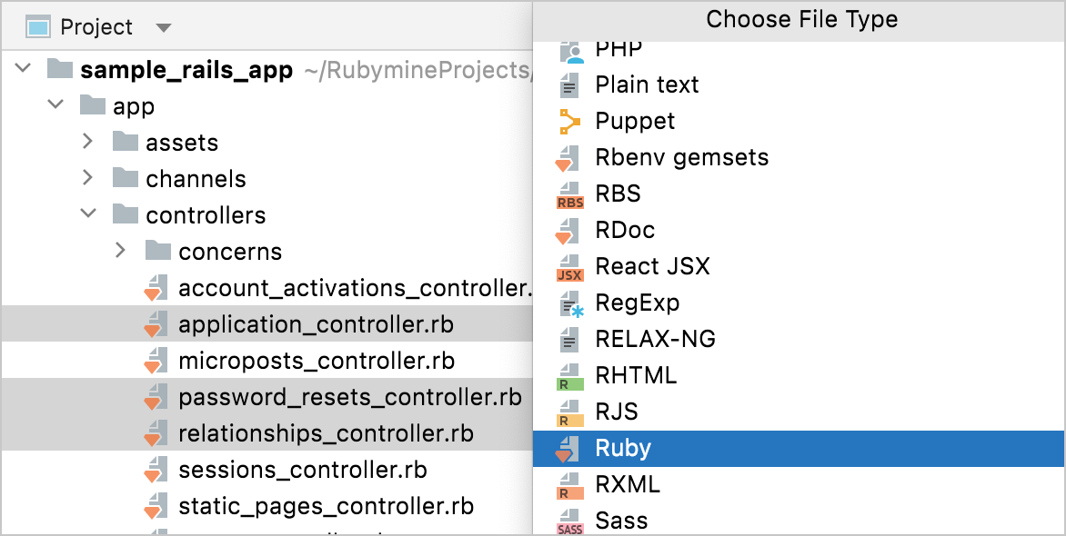This screenshot has height=536, width=1066.
Task: Select the RELAX-NG file type entry
Action: click(653, 339)
